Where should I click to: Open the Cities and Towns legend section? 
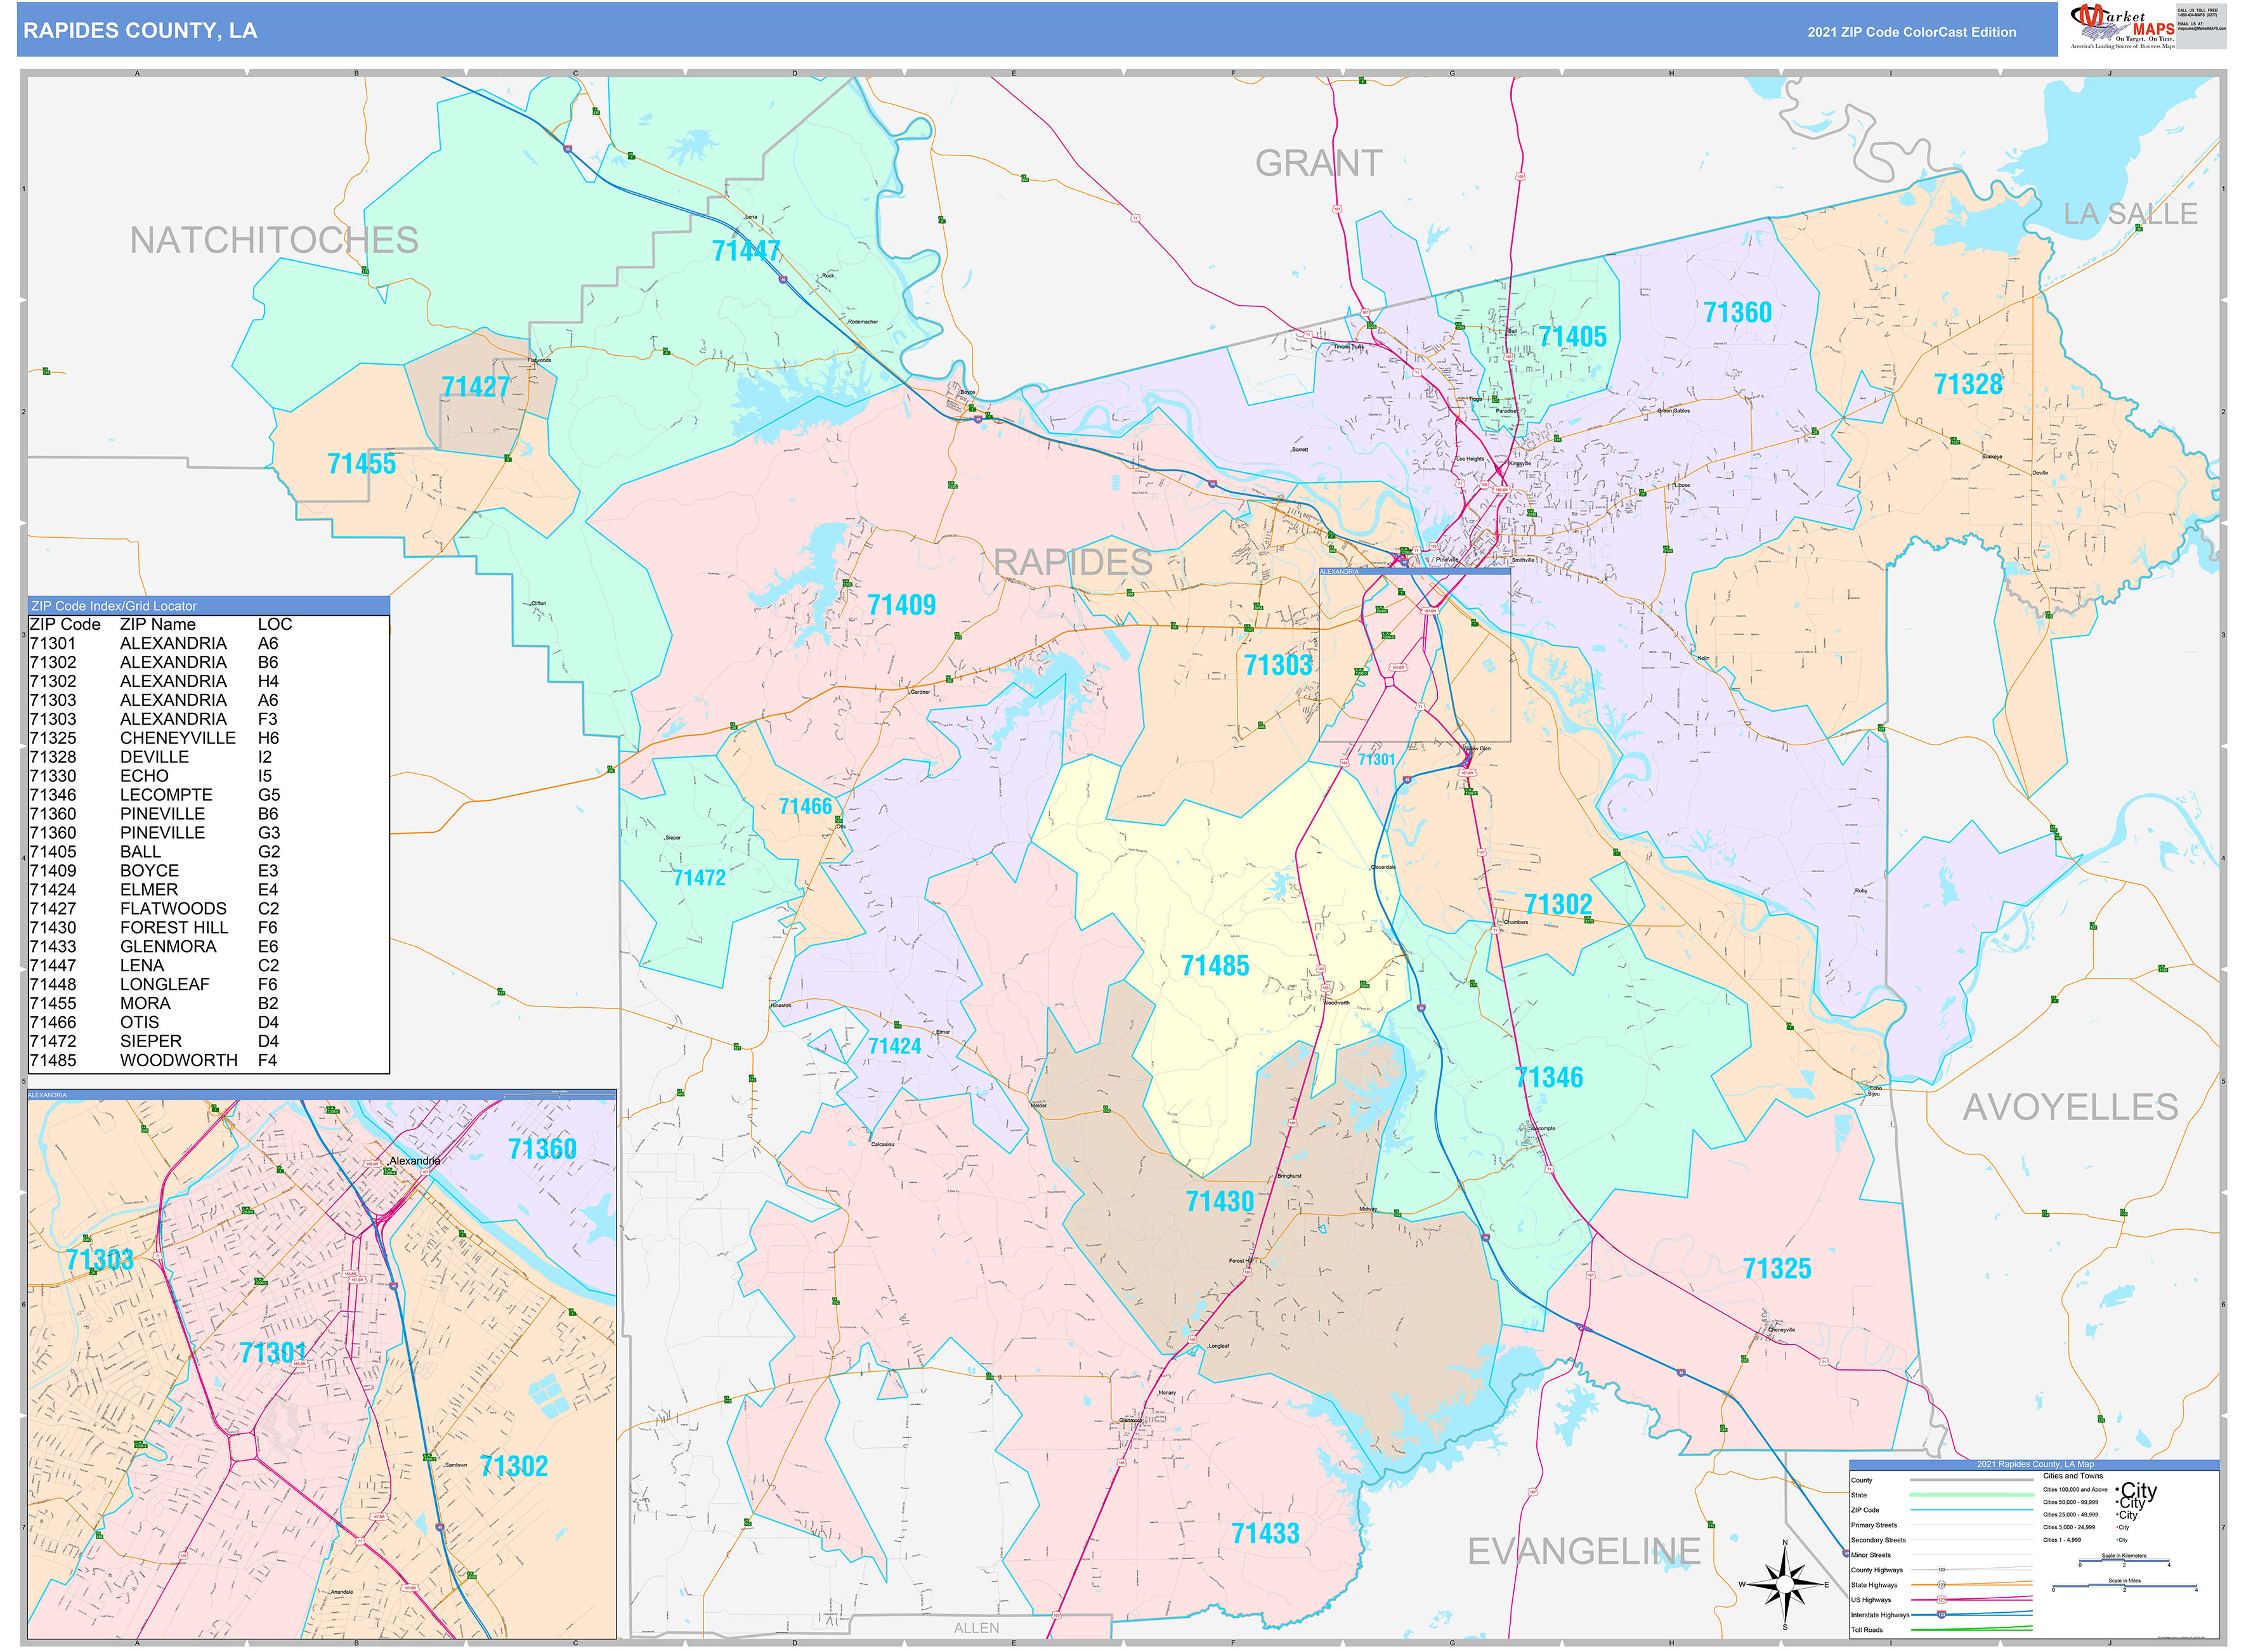(2072, 1475)
